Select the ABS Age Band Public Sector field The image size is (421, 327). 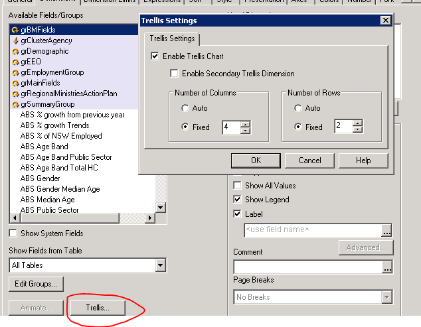point(74,157)
